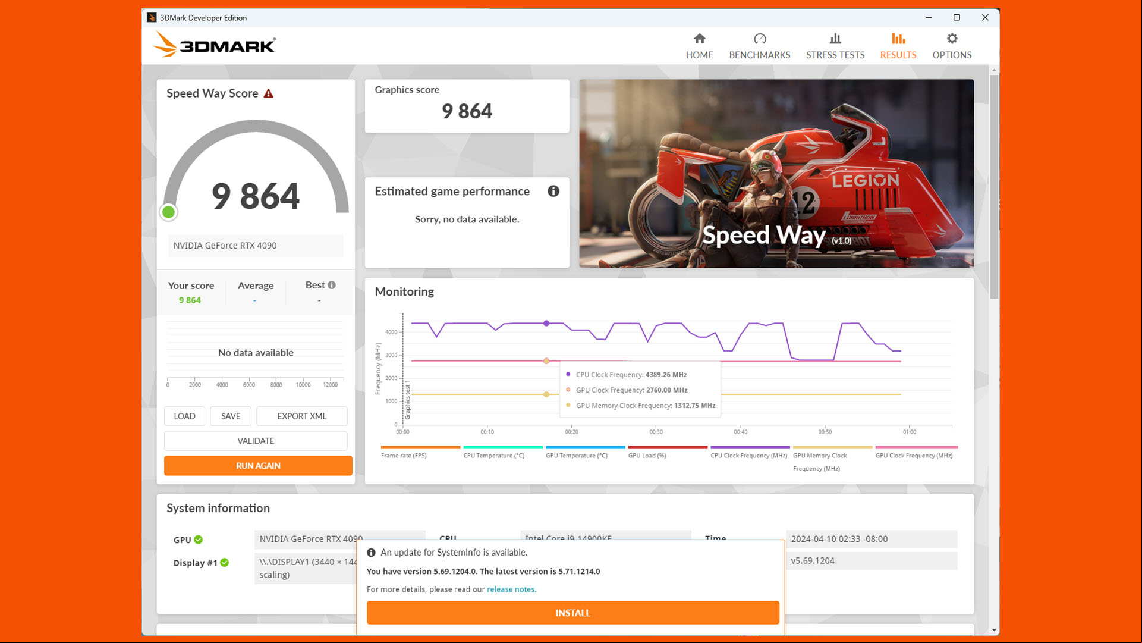Minimize the 3DMark window

(929, 18)
